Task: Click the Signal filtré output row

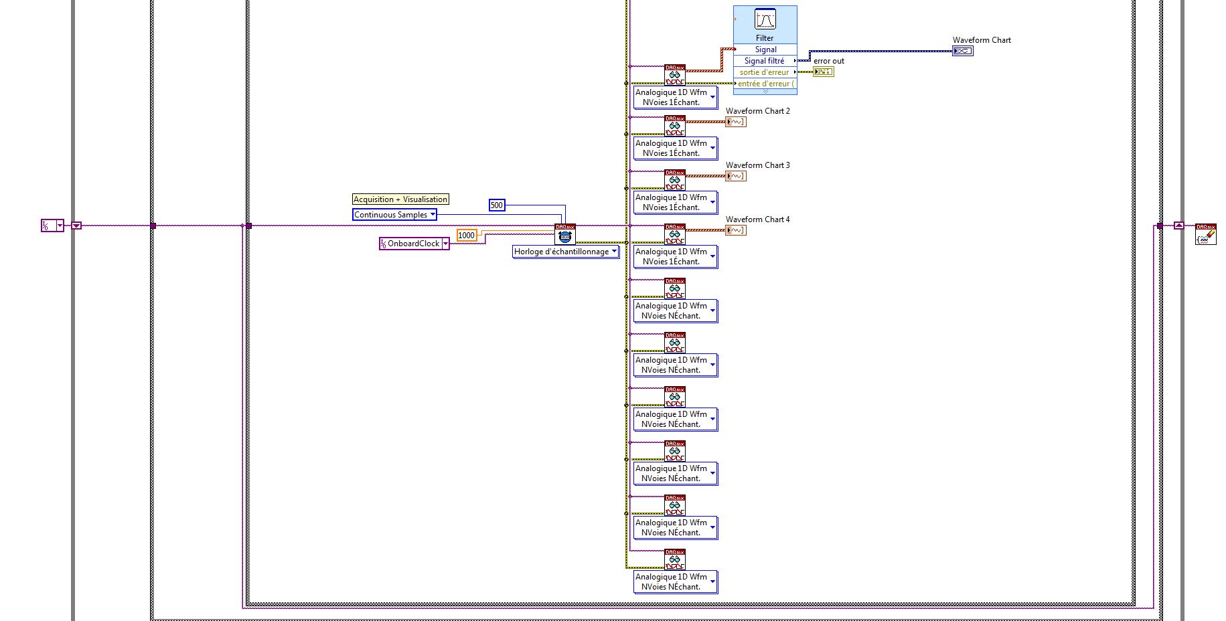Action: tap(765, 61)
